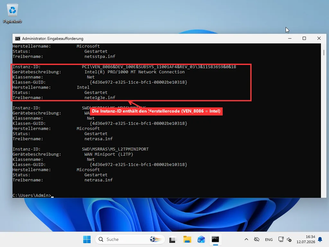Open File Explorer from the taskbar
The width and height of the screenshot is (329, 247).
(x=187, y=239)
